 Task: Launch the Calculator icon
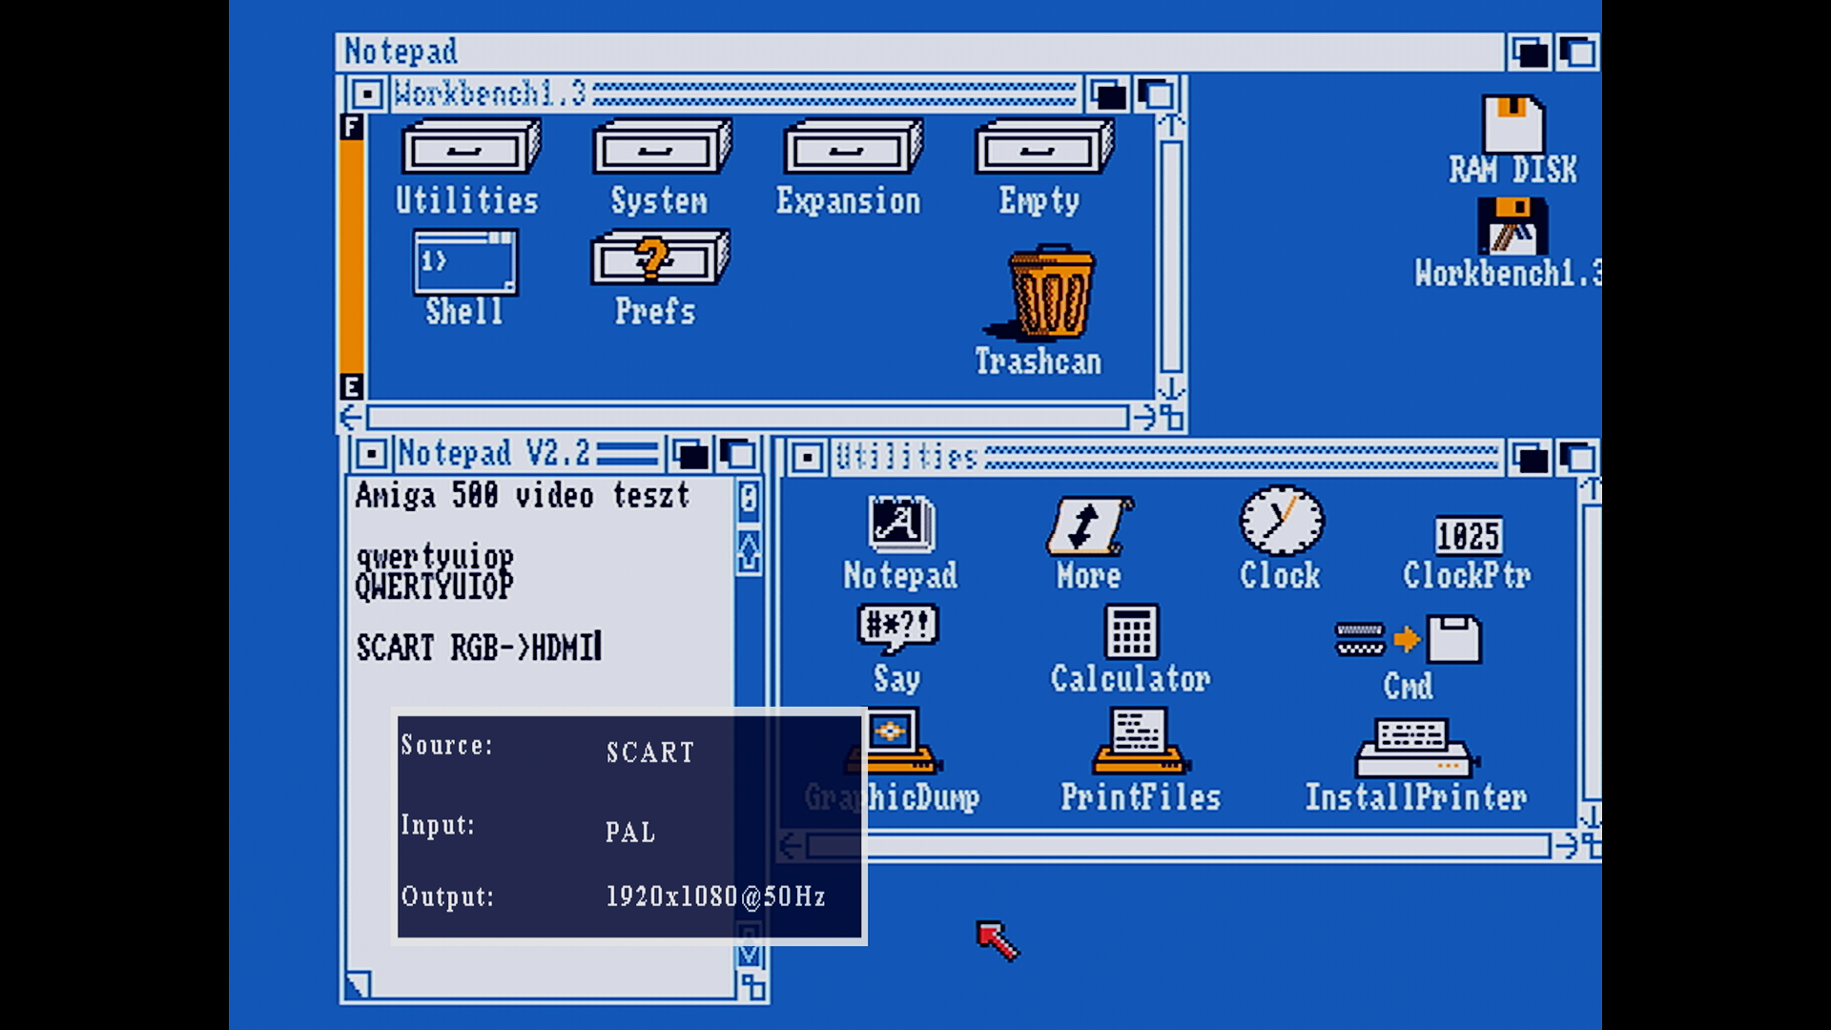pyautogui.click(x=1131, y=631)
